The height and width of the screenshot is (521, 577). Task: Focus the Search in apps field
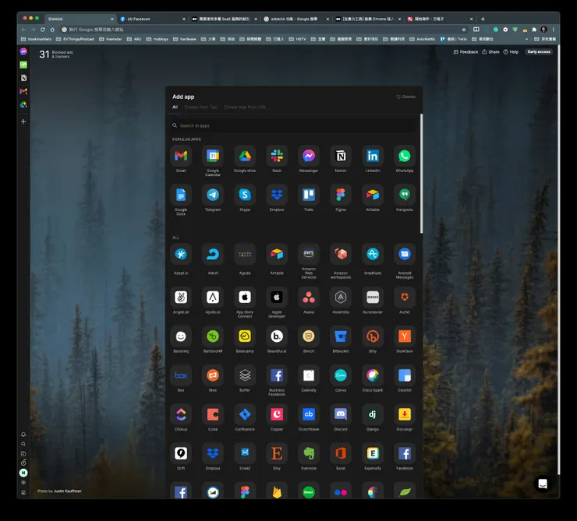point(292,125)
